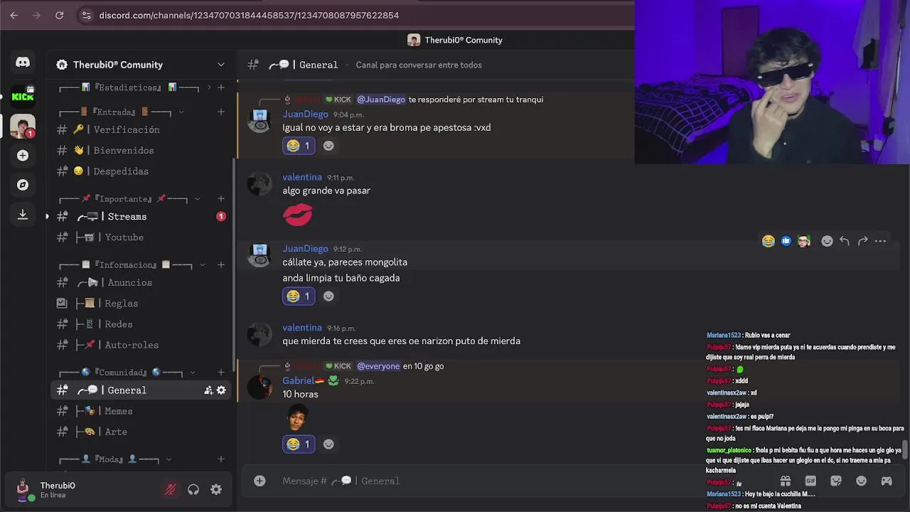Screen dimensions: 910x512
Task: Toggle deafen headphones button
Action: (193, 489)
